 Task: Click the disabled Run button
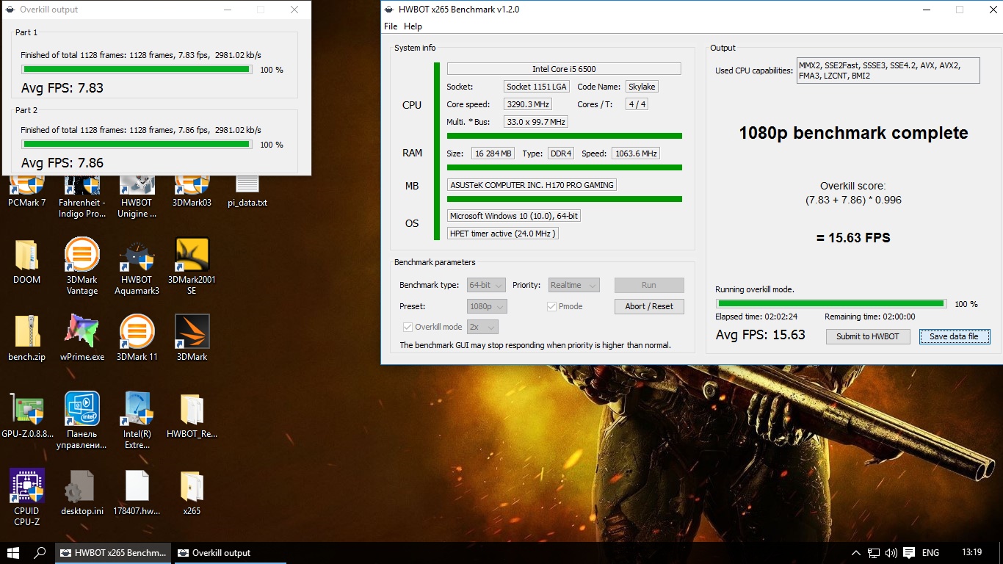pos(649,285)
